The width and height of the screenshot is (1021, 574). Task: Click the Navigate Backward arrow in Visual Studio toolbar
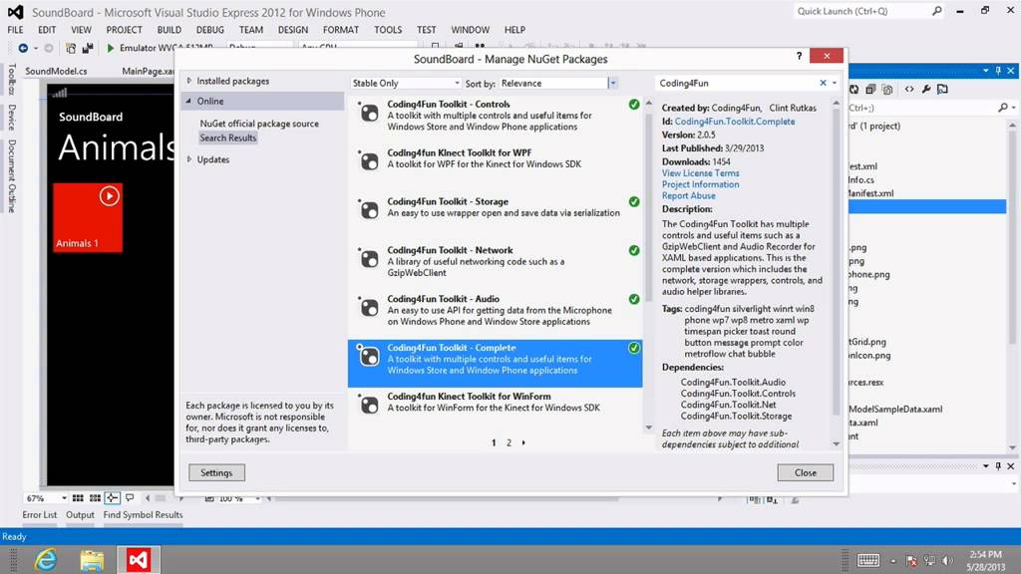(23, 48)
